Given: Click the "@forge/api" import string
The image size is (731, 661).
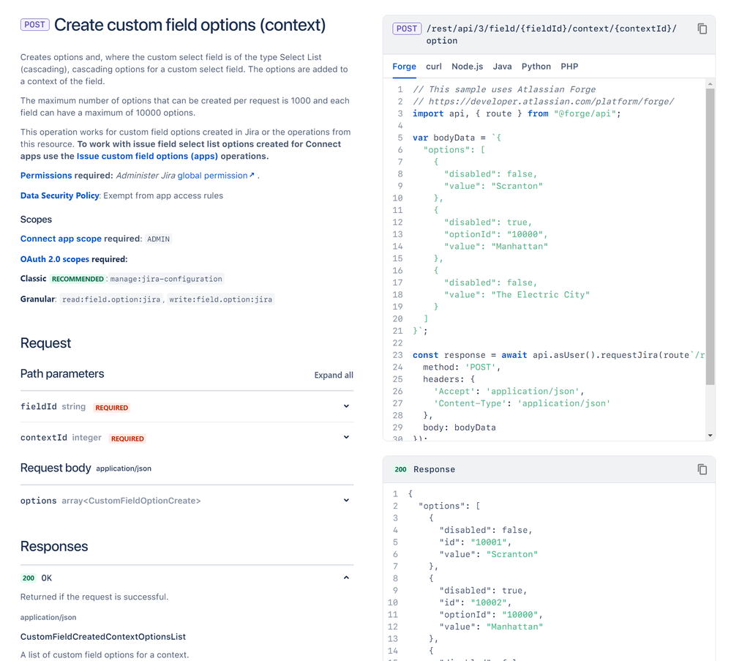Looking at the screenshot, I should tap(585, 113).
